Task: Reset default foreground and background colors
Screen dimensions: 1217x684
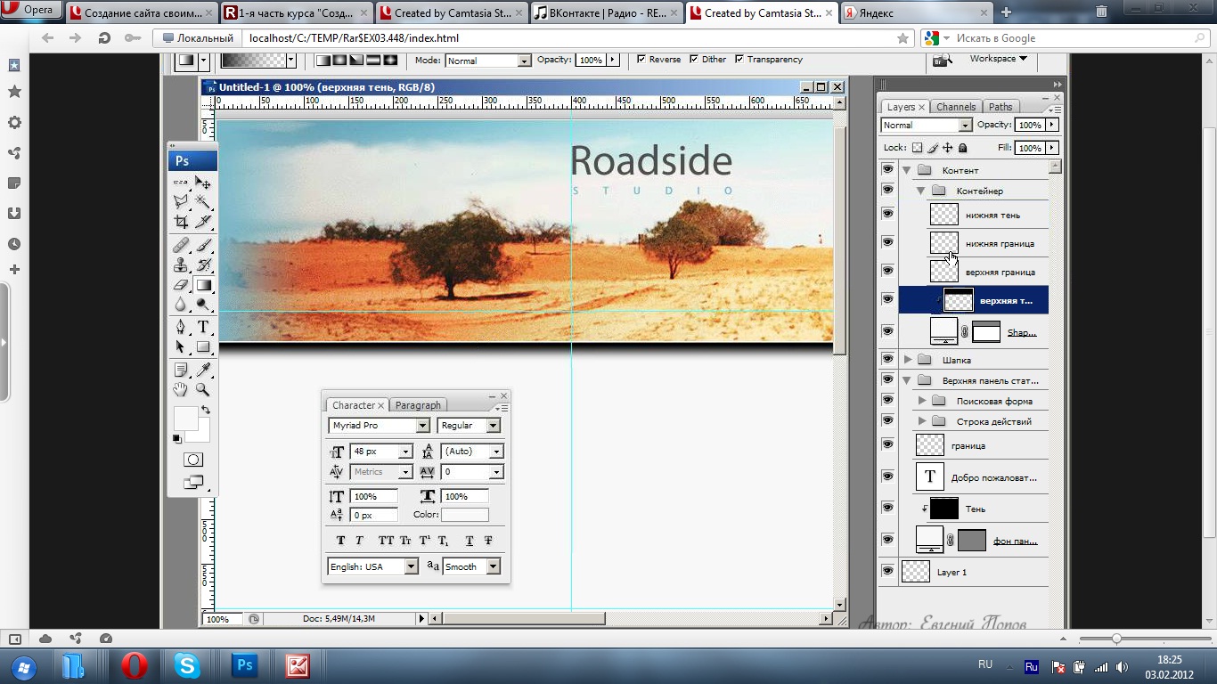Action: [x=176, y=438]
